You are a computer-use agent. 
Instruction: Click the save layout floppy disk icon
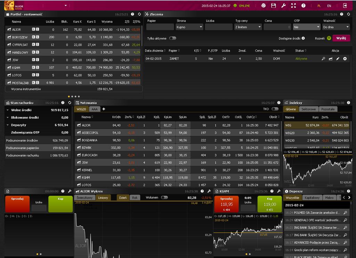click(273, 6)
